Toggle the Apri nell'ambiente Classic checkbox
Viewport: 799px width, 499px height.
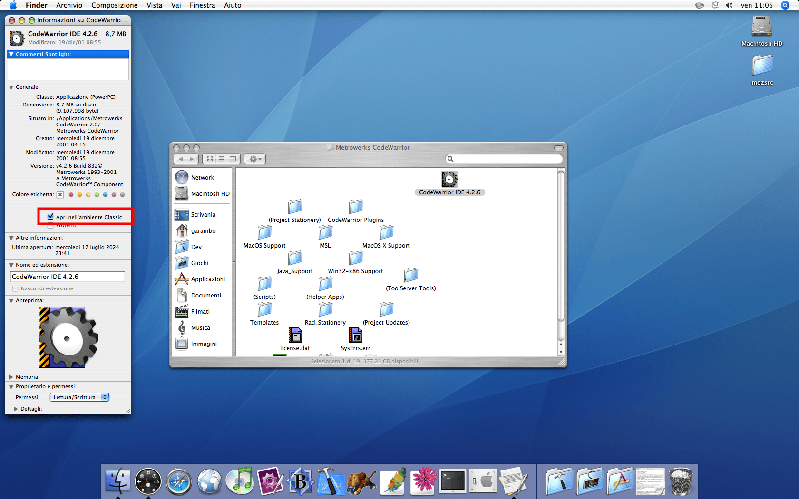(50, 217)
